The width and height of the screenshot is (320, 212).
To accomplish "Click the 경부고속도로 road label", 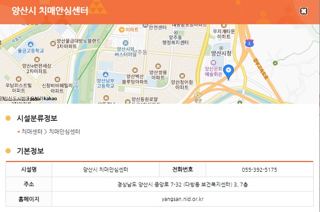I will point(261,68).
